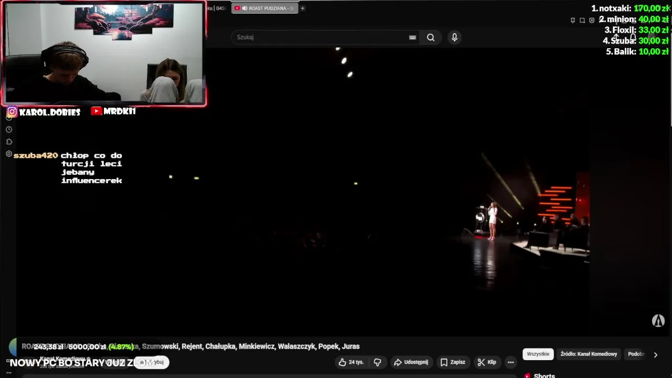This screenshot has height=378, width=672.
Task: Switch to the ROAST PUDZIANA browser tab
Action: (265, 8)
